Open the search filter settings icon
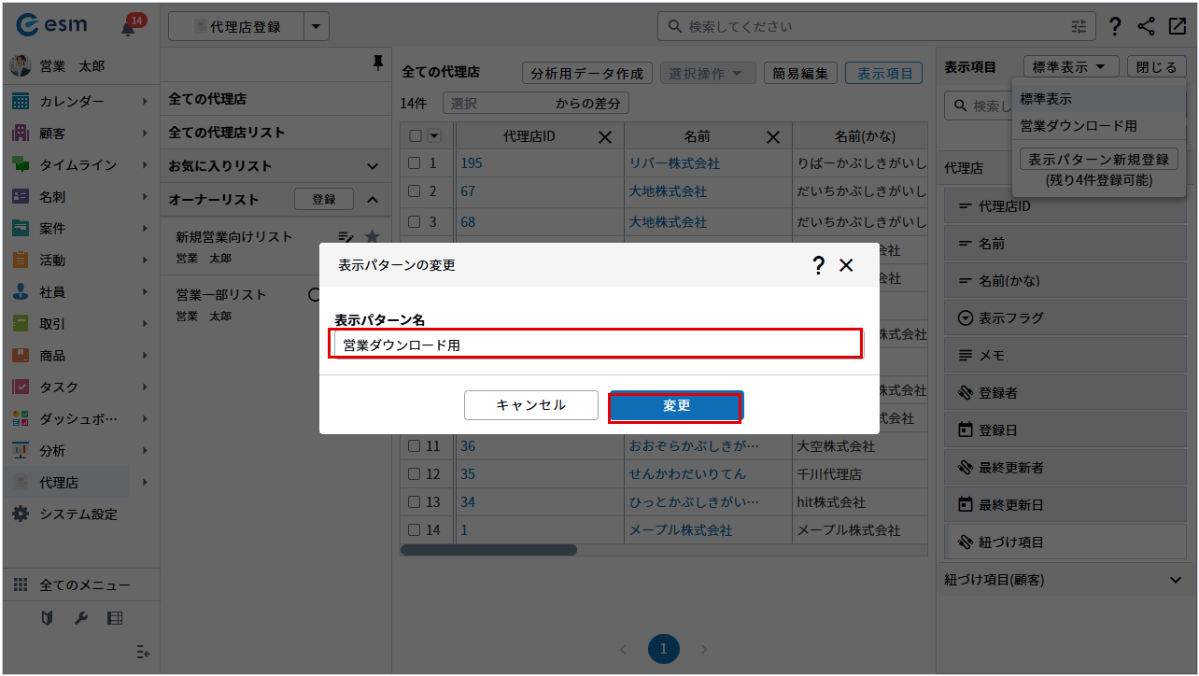The height and width of the screenshot is (676, 1199). (1079, 27)
